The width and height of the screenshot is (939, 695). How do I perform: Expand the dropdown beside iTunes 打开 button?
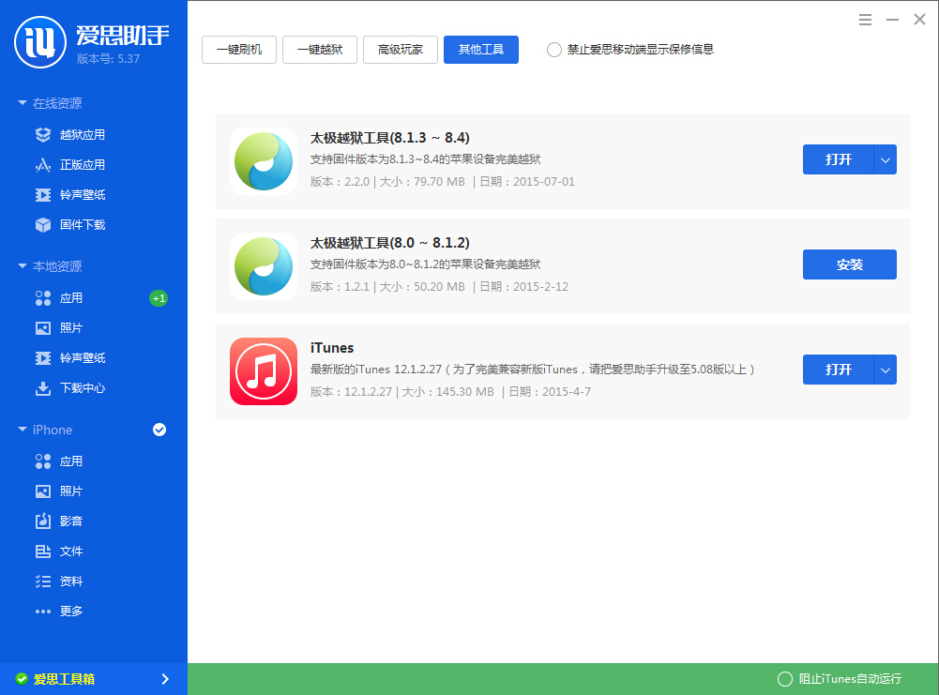pos(885,370)
